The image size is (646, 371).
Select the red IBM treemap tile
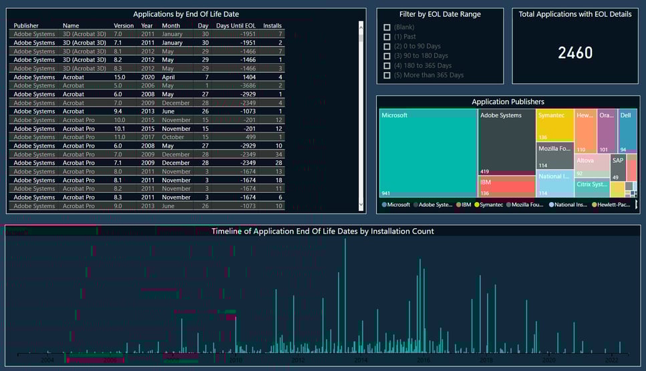click(x=507, y=187)
